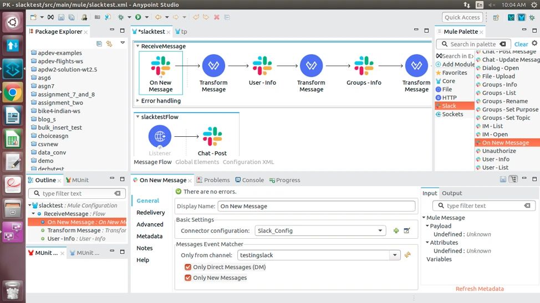Add new connector configuration with plus icon
Viewport: 540px width, 303px height.
(x=396, y=231)
